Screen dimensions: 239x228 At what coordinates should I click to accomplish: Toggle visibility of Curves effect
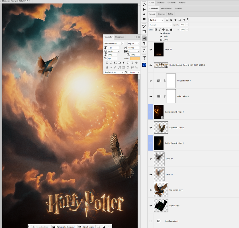[x=161, y=40]
